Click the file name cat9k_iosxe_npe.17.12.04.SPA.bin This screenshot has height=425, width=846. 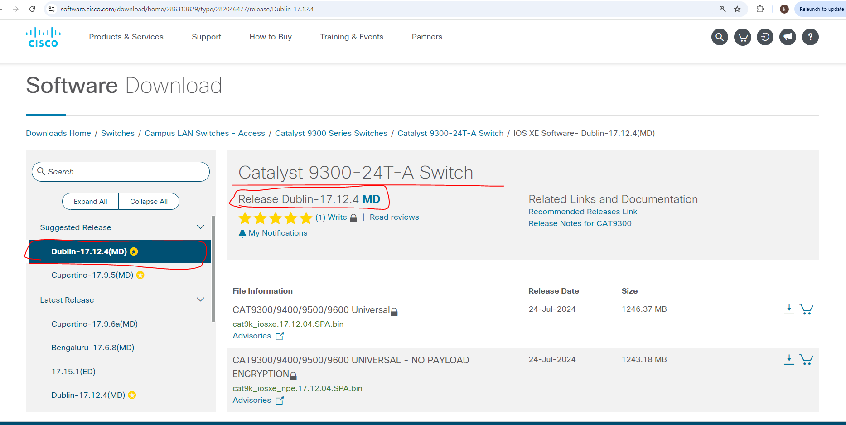coord(297,388)
